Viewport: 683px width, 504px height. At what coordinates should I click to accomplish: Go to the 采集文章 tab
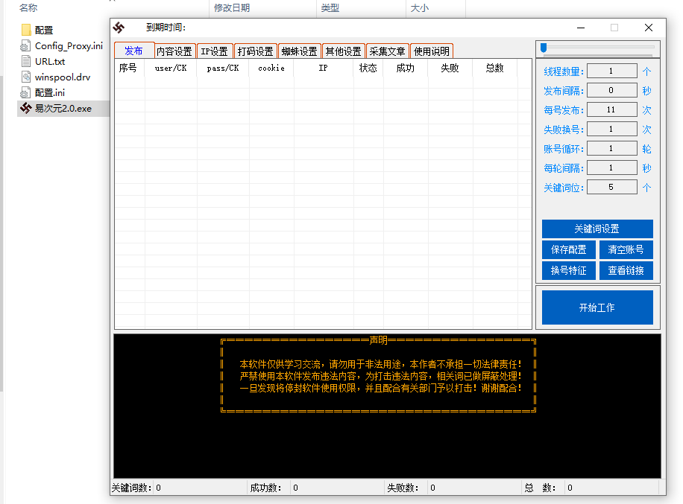387,51
